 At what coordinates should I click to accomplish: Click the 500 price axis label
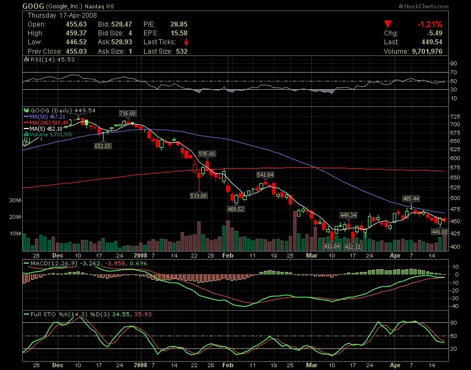coord(455,198)
